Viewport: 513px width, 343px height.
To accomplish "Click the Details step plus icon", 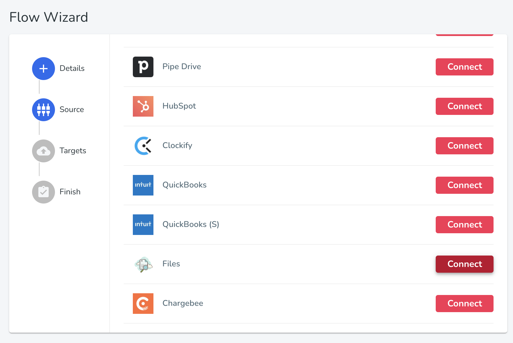I will click(x=44, y=69).
